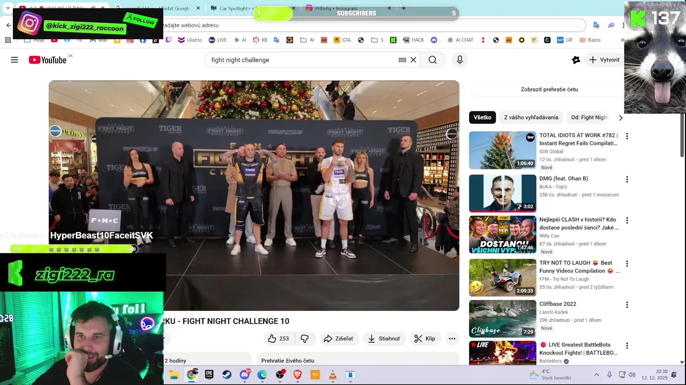Start voice search with the microphone
Image resolution: width=686 pixels, height=385 pixels.
click(x=459, y=60)
